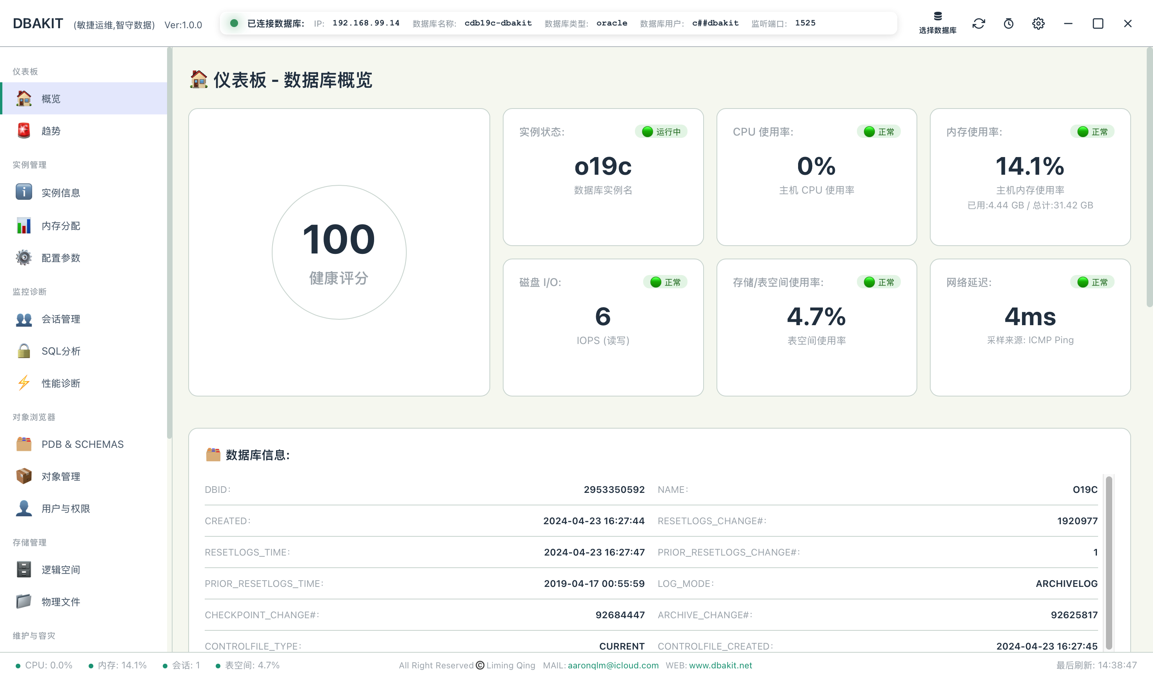Click database name cdb19c-dbakit in header

click(x=498, y=23)
